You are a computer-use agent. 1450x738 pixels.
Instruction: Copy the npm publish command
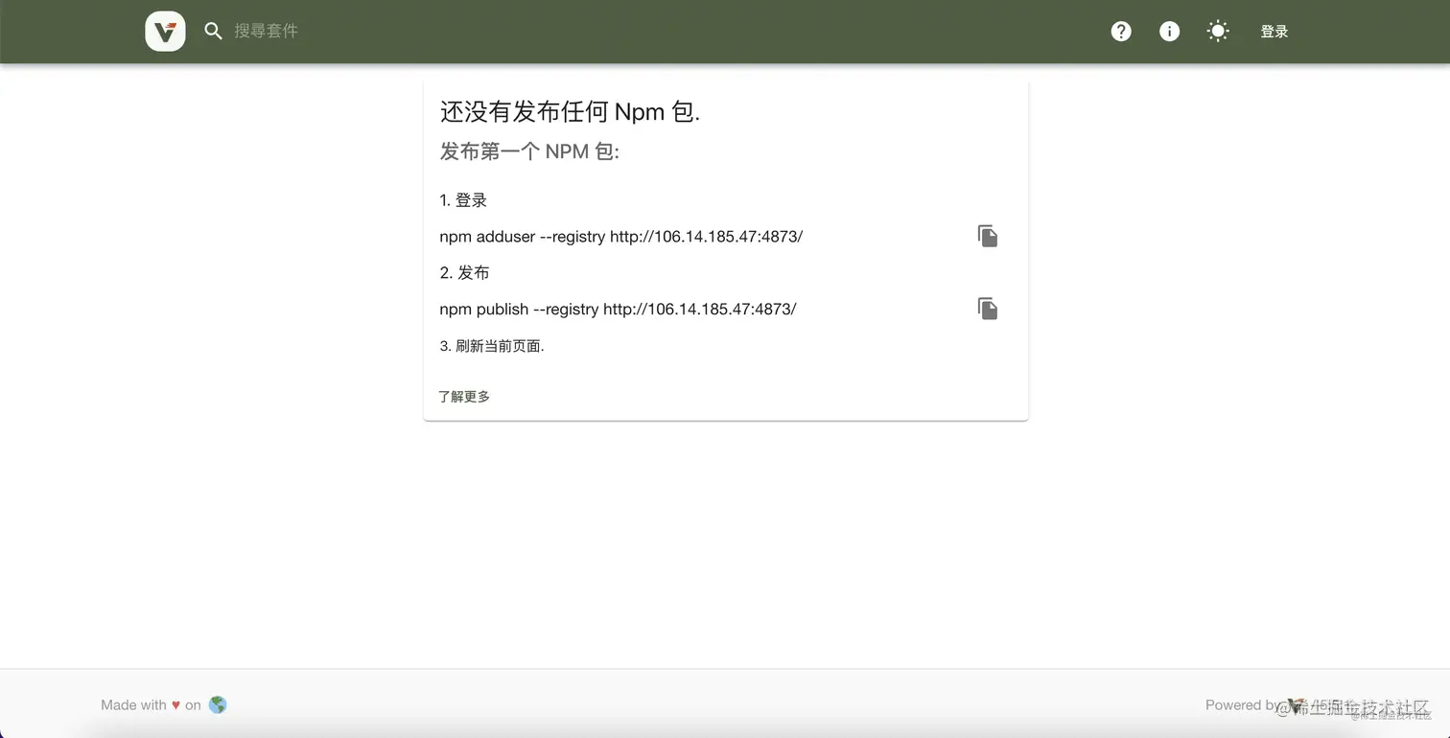pyautogui.click(x=988, y=309)
